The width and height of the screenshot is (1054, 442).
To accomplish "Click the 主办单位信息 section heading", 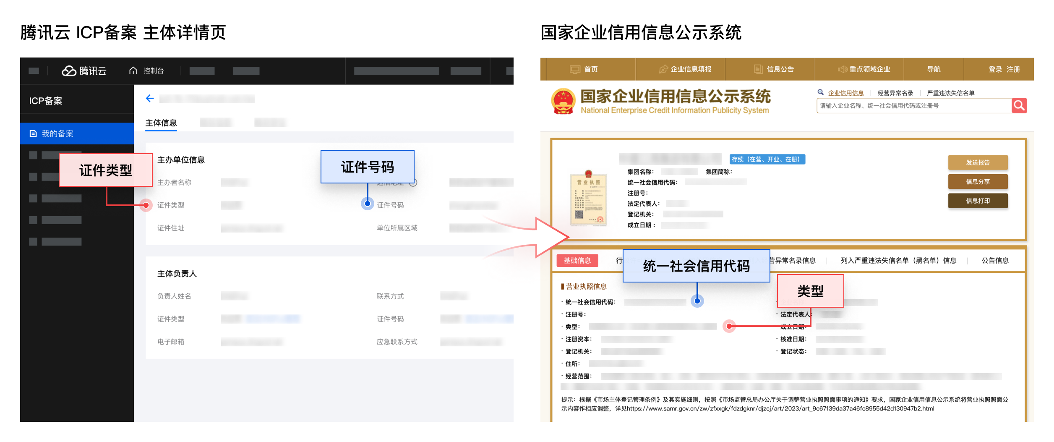I will coord(181,160).
